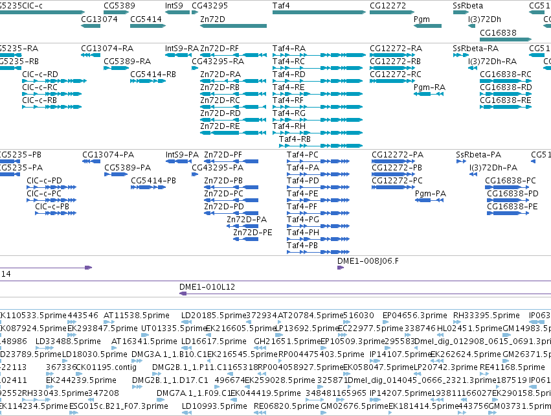Click the IntS9 gene glyph
This screenshot has width=551, height=416.
pyautogui.click(x=177, y=12)
